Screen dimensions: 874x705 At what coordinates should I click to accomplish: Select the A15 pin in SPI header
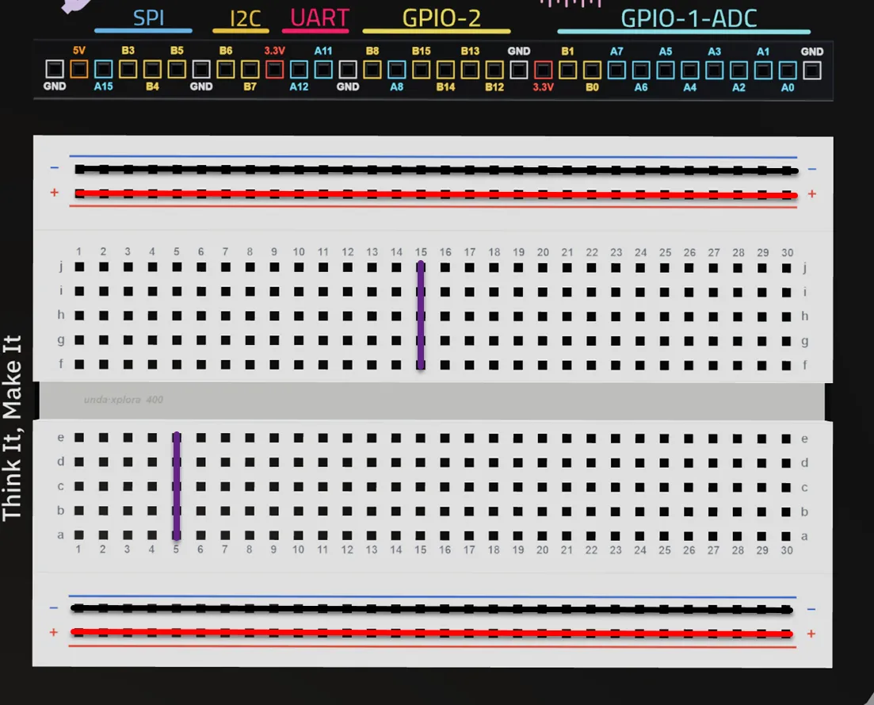click(104, 69)
